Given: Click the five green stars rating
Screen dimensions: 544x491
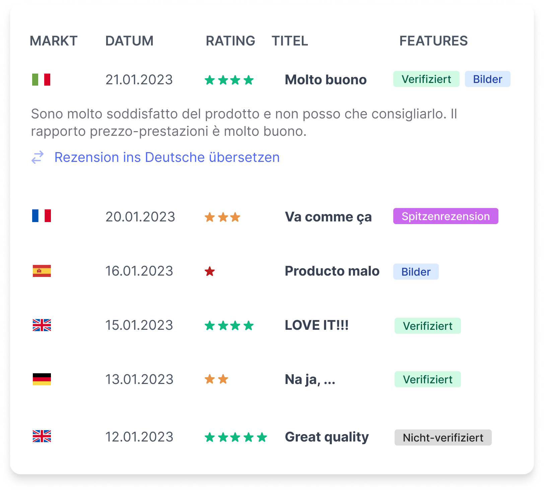Looking at the screenshot, I should [x=236, y=437].
